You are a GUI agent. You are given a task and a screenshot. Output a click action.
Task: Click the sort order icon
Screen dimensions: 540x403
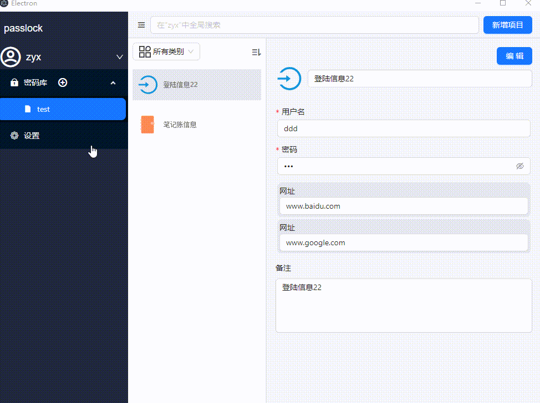click(x=256, y=52)
